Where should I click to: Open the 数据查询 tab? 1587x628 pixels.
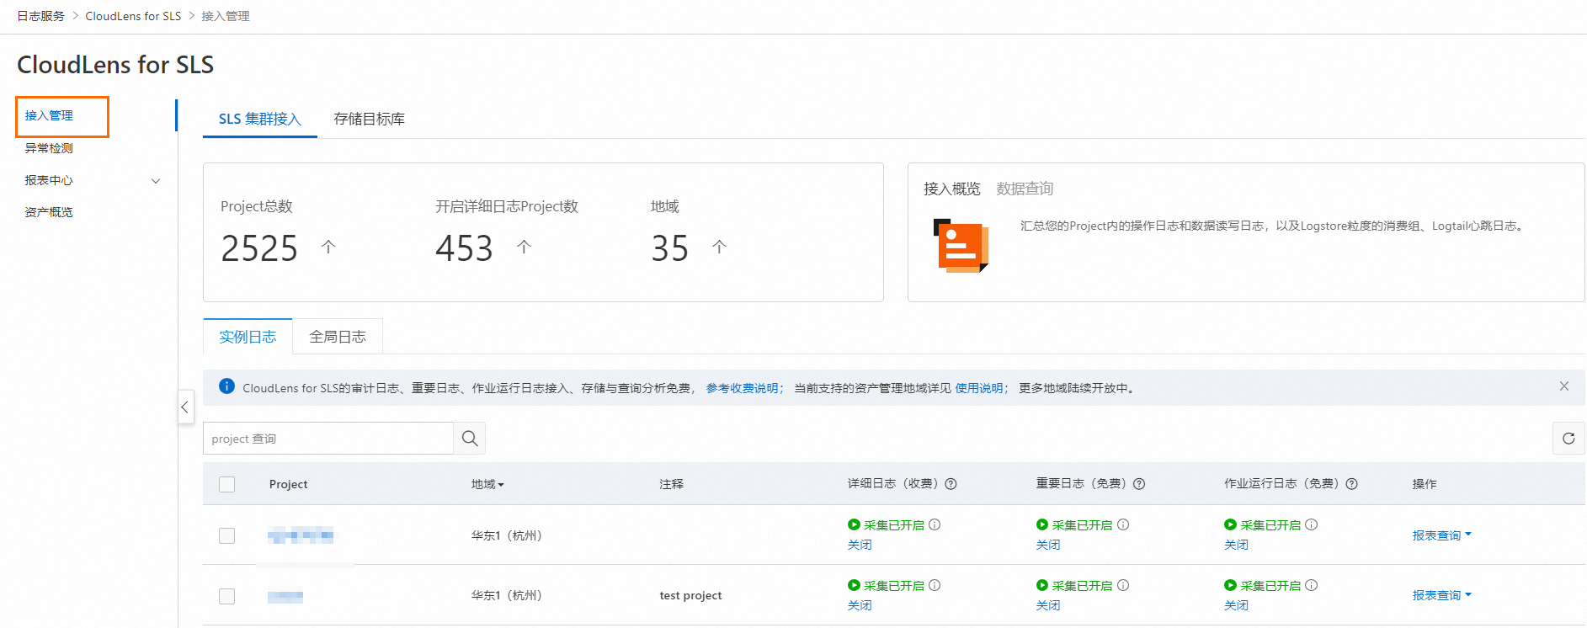1025,189
